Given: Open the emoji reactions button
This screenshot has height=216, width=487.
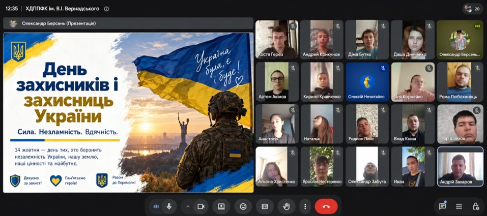Looking at the screenshot, I should (243, 207).
